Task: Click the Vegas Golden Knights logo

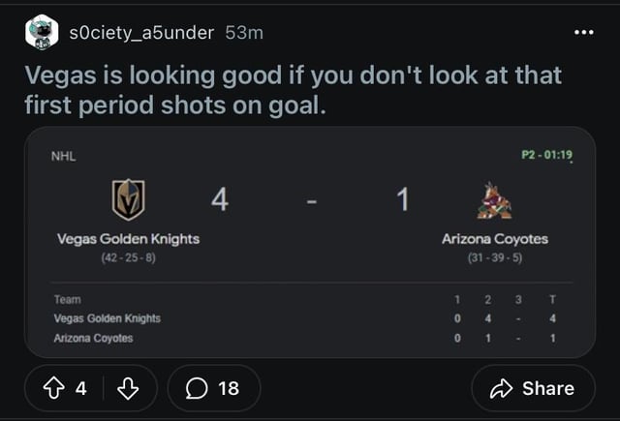Action: (x=128, y=199)
